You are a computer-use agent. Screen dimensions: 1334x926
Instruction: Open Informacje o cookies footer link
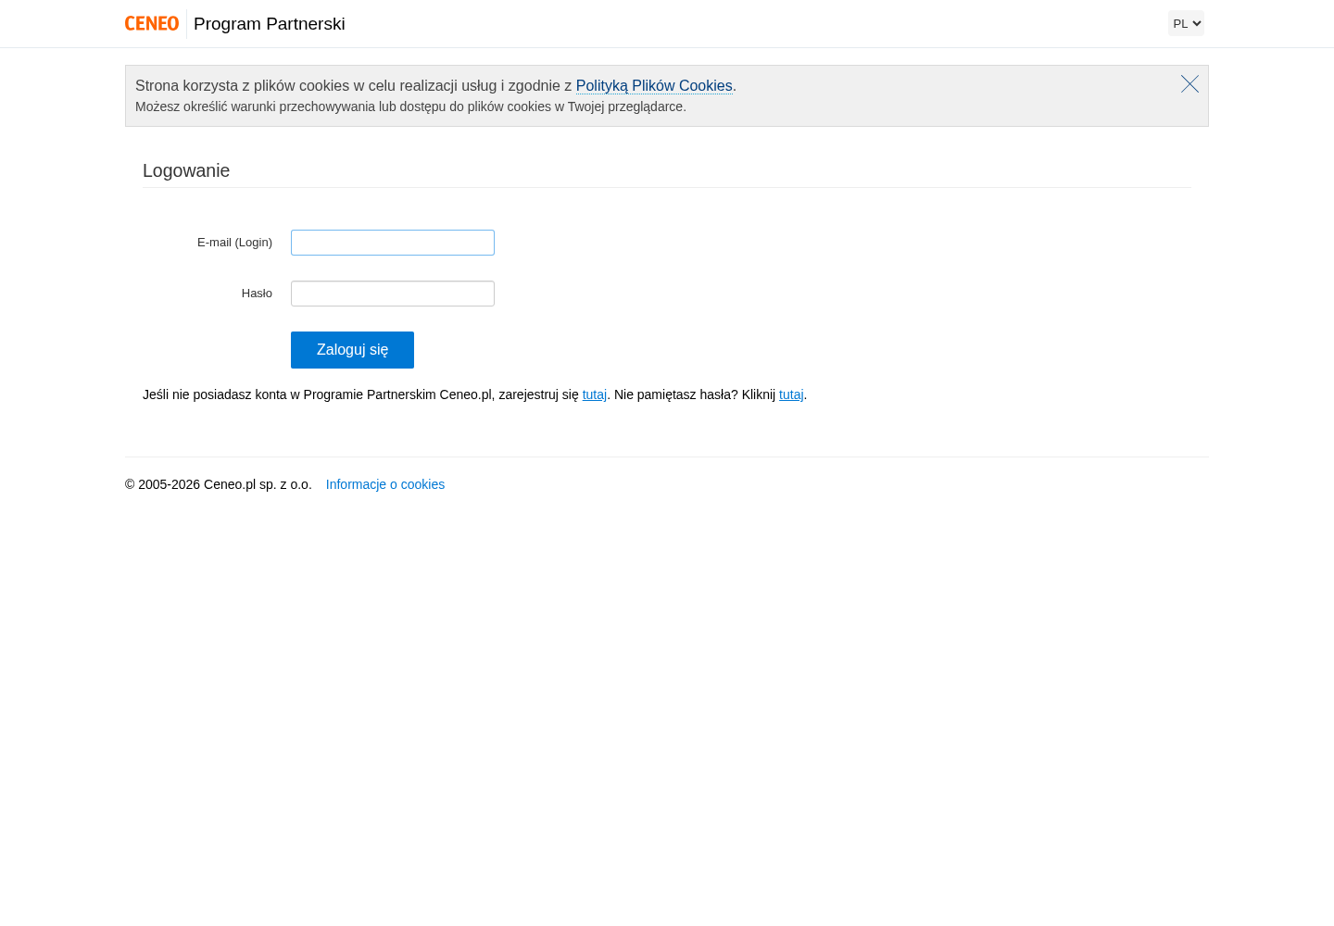385,484
